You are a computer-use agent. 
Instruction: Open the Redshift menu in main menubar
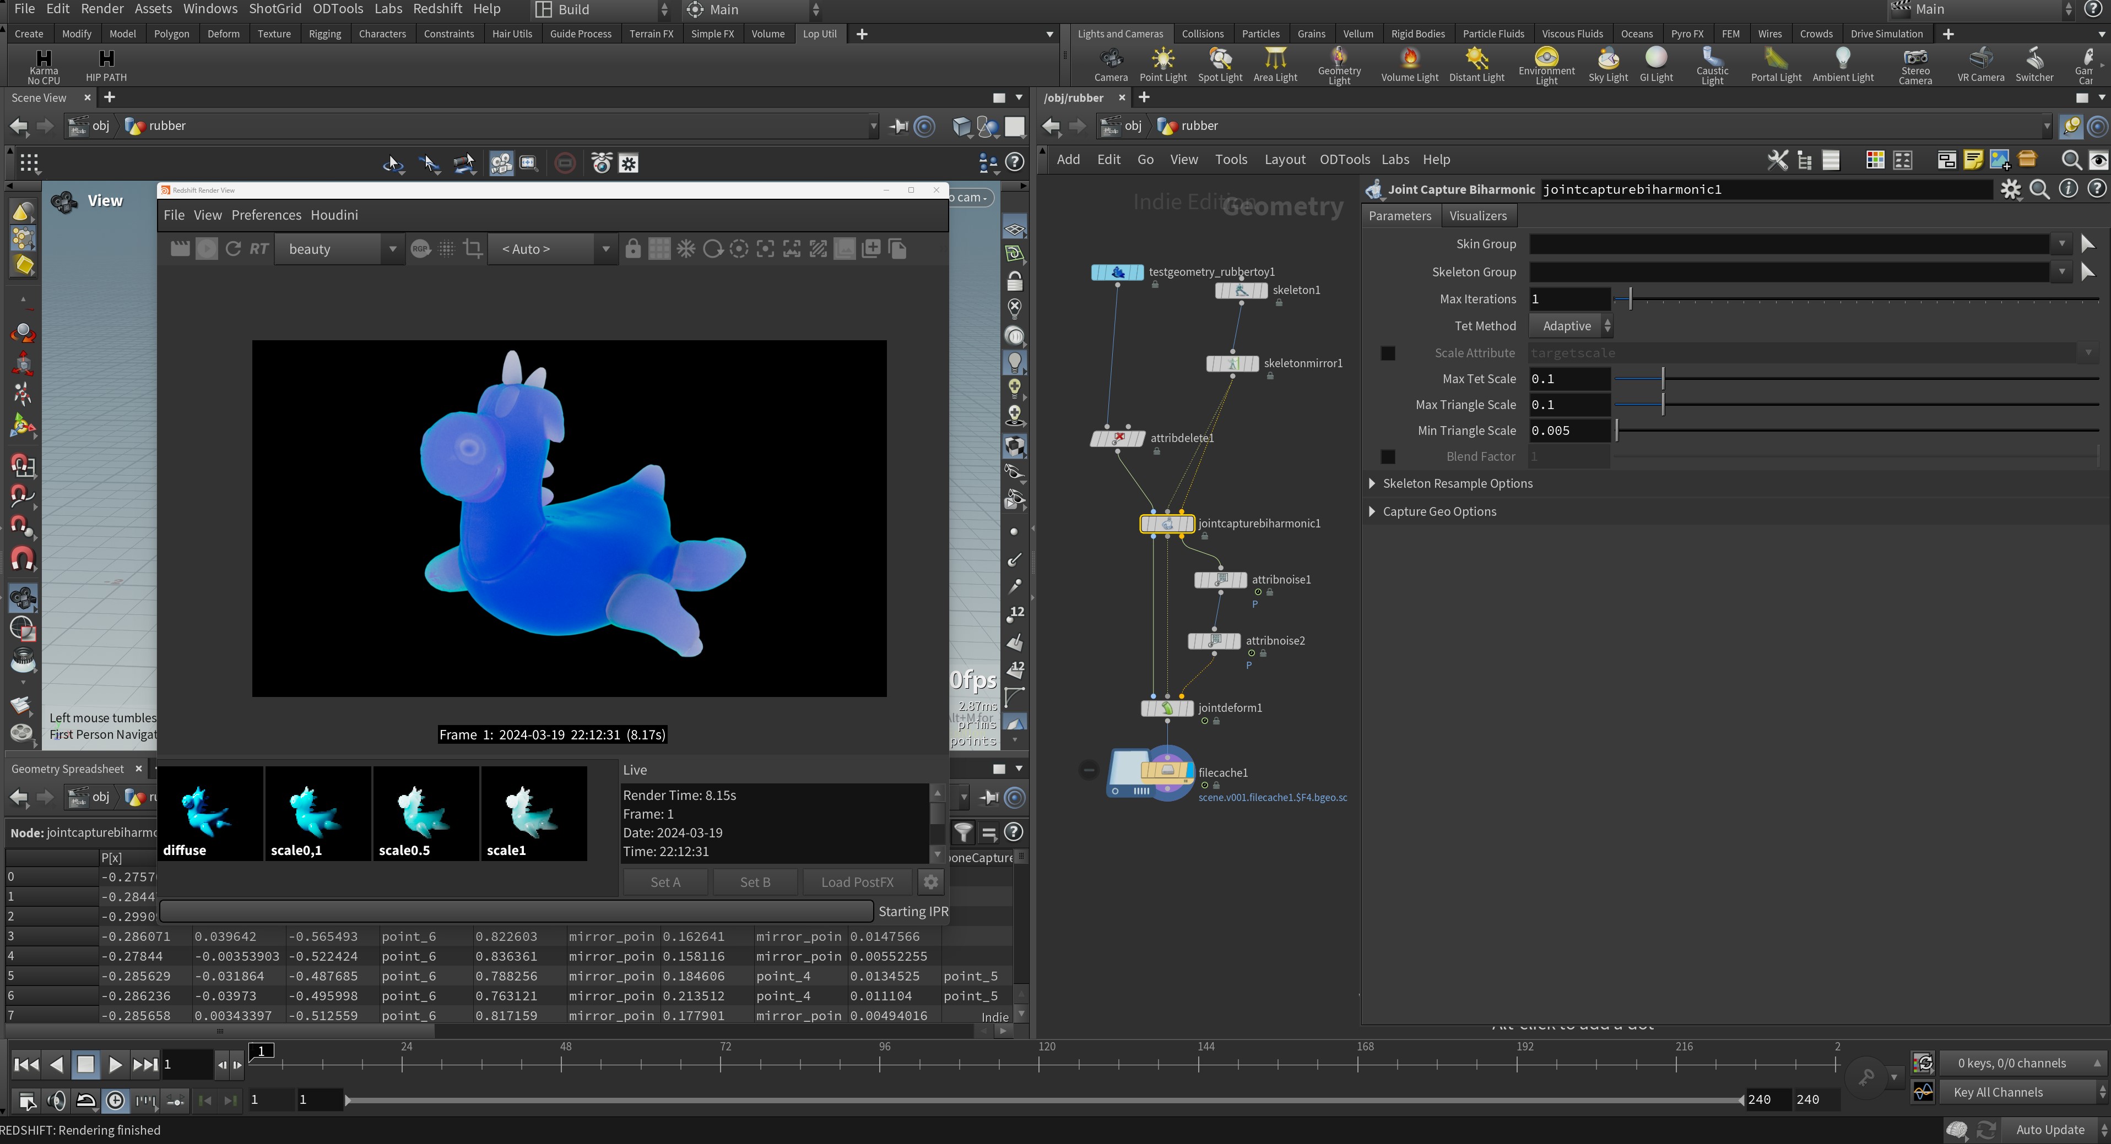click(x=437, y=9)
